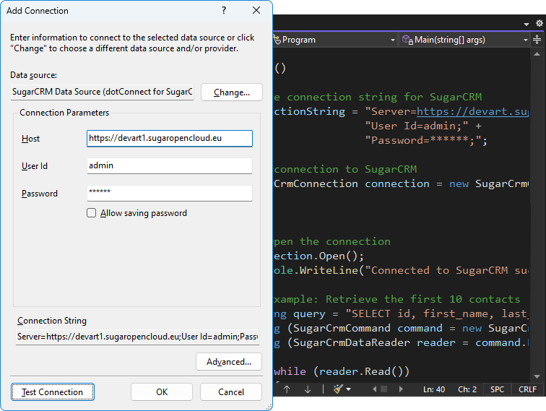Enable Allow saving password checkbox

(91, 213)
